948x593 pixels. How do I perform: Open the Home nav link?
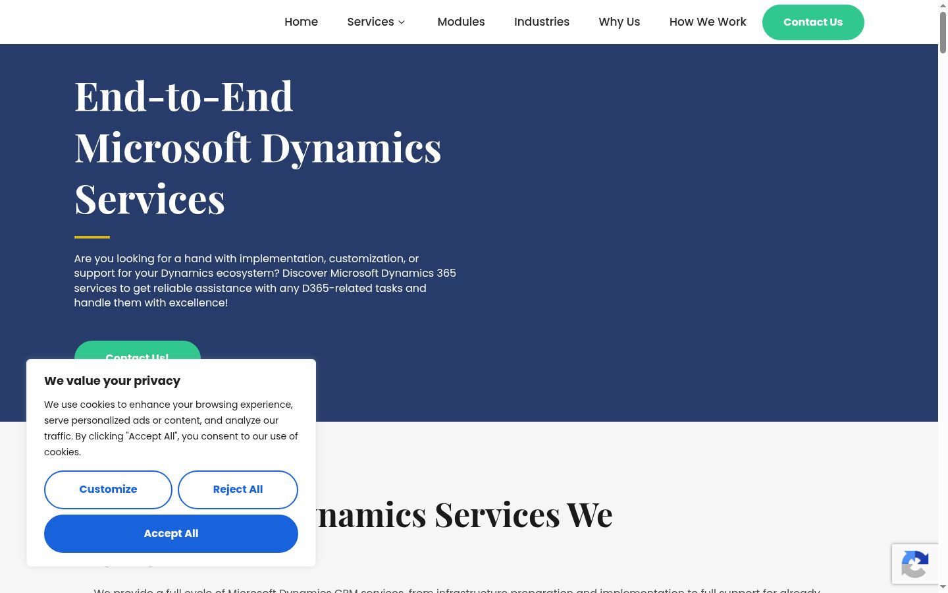pyautogui.click(x=301, y=22)
